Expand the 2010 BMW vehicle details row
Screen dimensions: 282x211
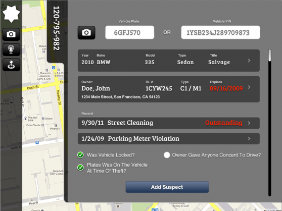(x=249, y=61)
